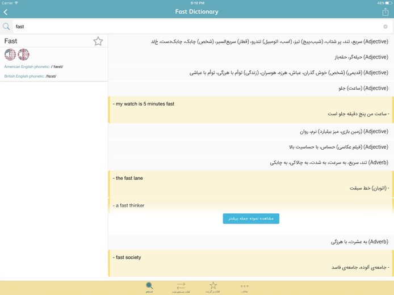This screenshot has width=394, height=295.
Task: Select example 'my watch is 5 minutes fast'
Action: pos(251,109)
